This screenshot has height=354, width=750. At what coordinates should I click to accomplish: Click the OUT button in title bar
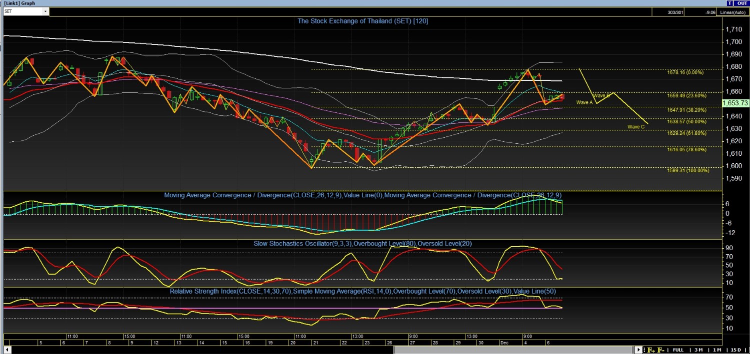pos(741,3)
